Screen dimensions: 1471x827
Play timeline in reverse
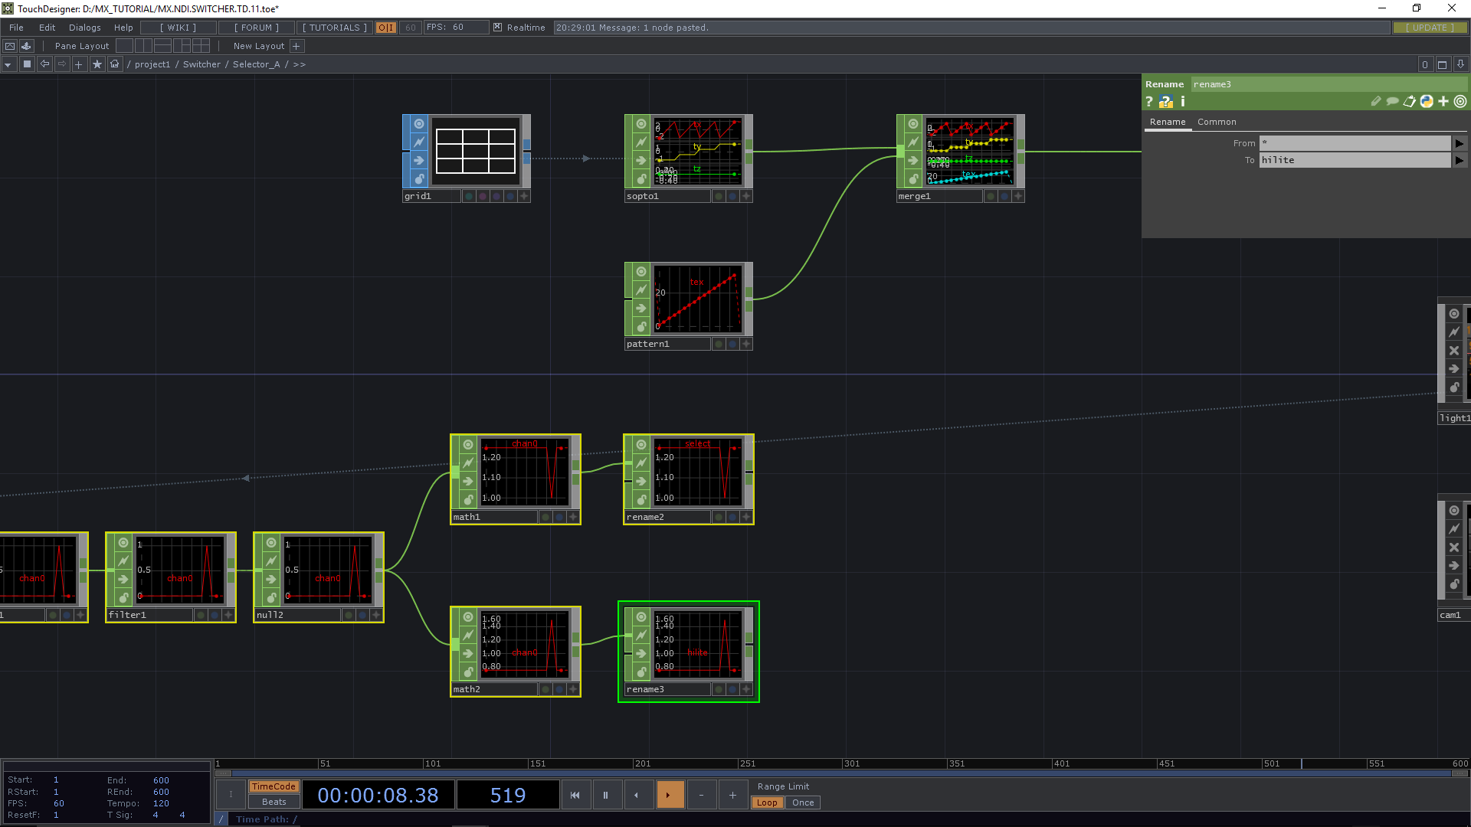click(x=637, y=795)
